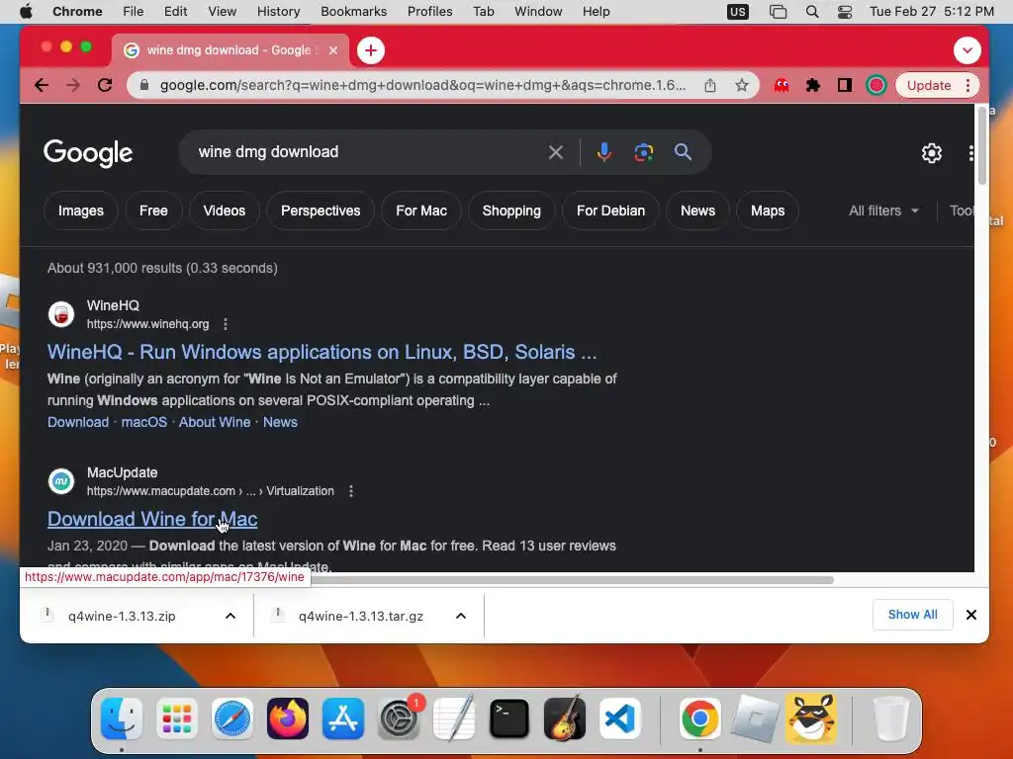Share this page from address bar

[710, 85]
